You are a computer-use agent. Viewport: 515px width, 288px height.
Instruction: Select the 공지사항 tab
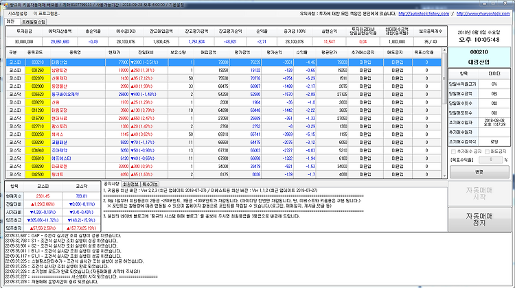111,184
